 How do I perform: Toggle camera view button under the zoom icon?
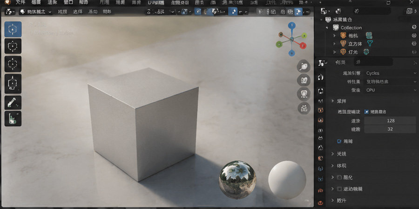pos(304,80)
